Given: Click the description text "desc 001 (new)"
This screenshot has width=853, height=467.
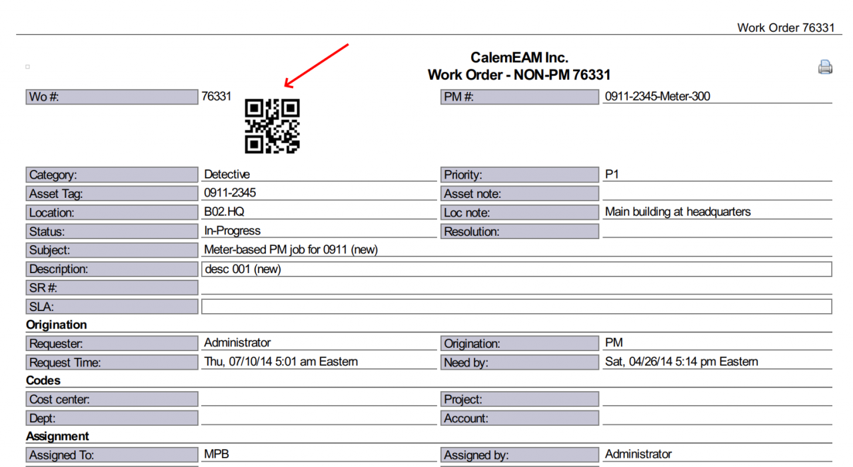Looking at the screenshot, I should [x=243, y=269].
